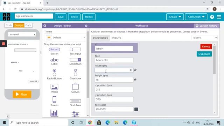
Task: Click the width (px) input field
Action: (x=114, y=70)
